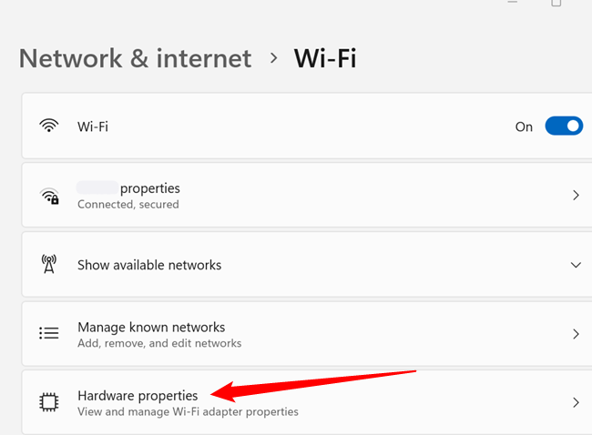Click the Wi-Fi signal icon in the Wi-Fi row

(x=49, y=126)
